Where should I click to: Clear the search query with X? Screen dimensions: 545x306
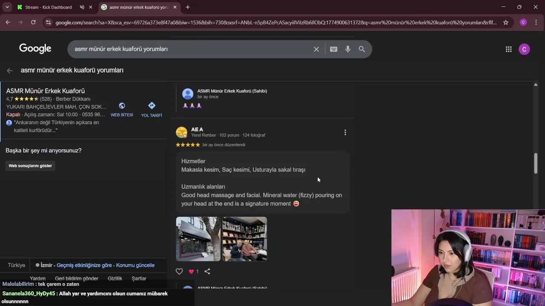316,49
